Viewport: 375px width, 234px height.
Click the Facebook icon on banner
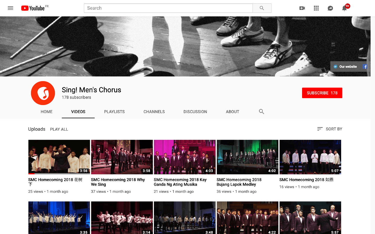click(365, 67)
